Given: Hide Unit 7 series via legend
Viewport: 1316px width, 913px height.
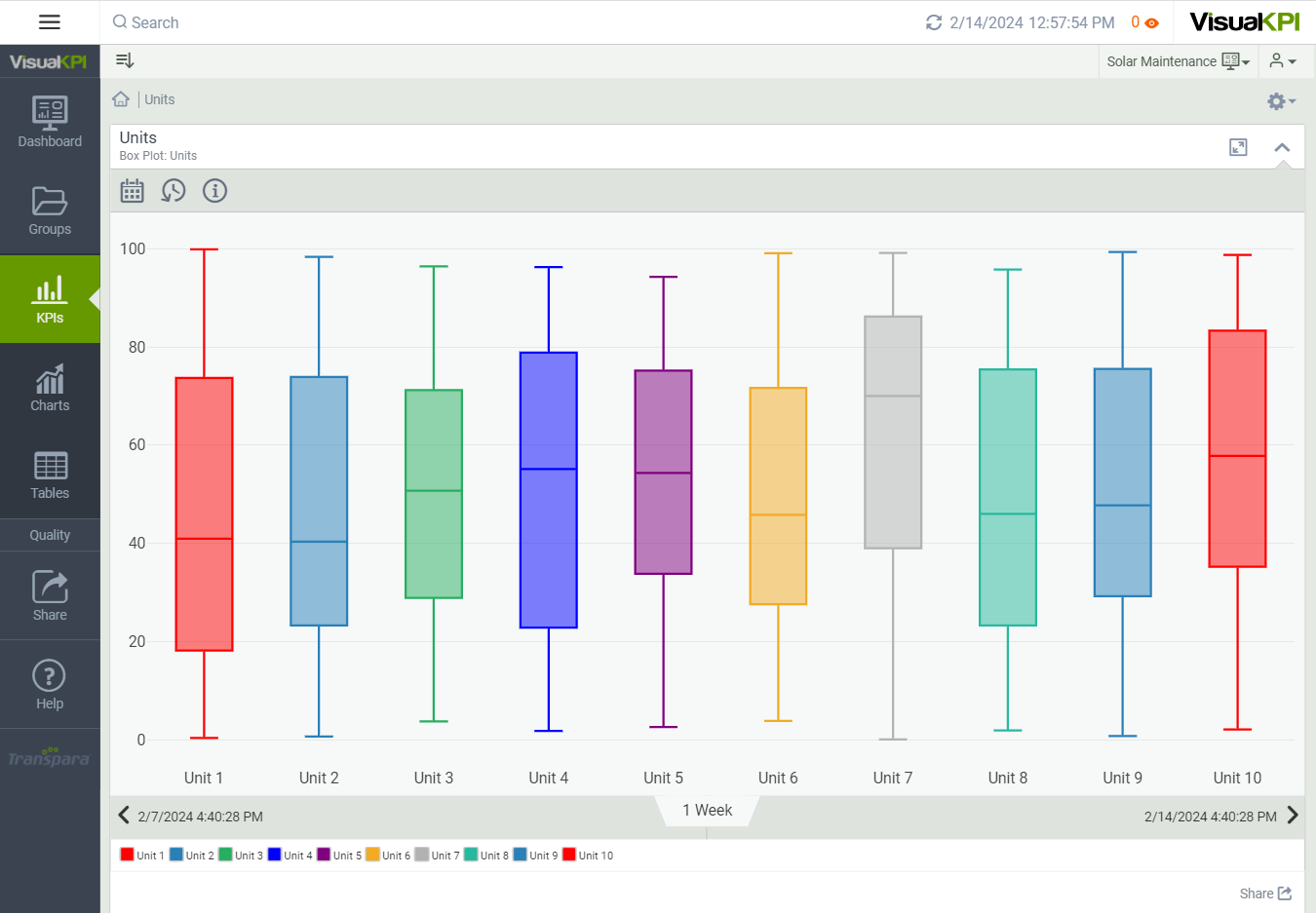Looking at the screenshot, I should (x=437, y=856).
